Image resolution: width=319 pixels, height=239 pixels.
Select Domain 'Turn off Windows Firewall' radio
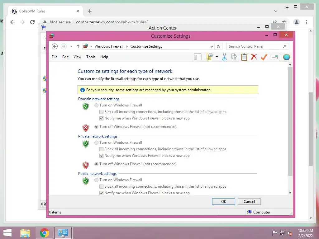[97, 127]
